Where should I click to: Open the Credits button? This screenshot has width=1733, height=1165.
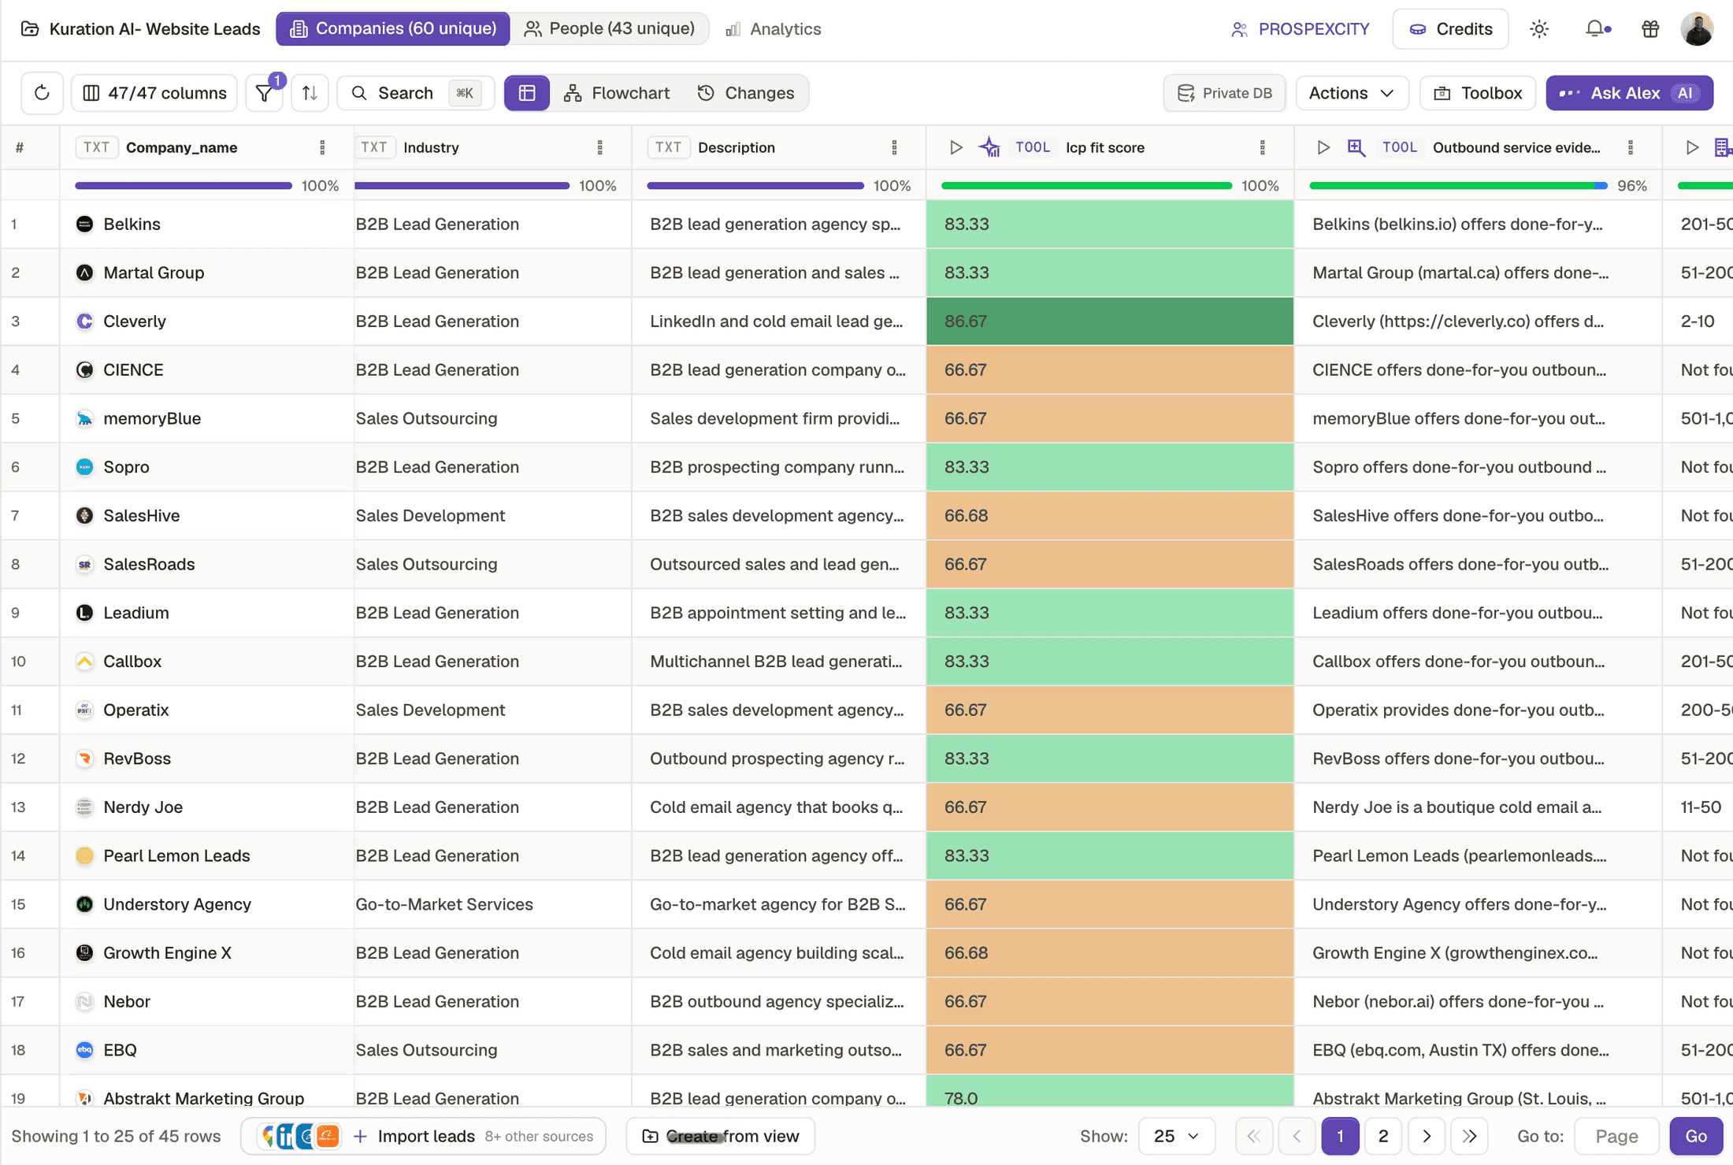tap(1450, 29)
